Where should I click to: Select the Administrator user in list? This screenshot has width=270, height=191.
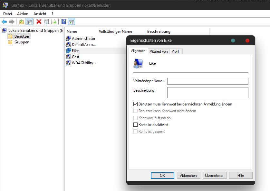[x=83, y=39]
